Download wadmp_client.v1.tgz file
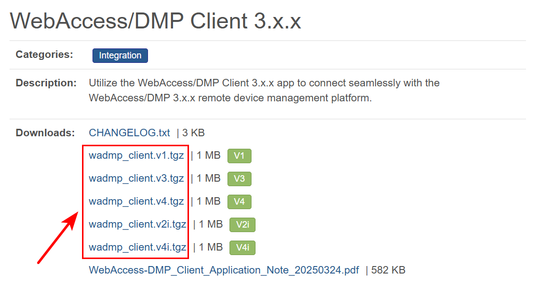Viewport: 536px width, 289px height. coord(136,155)
